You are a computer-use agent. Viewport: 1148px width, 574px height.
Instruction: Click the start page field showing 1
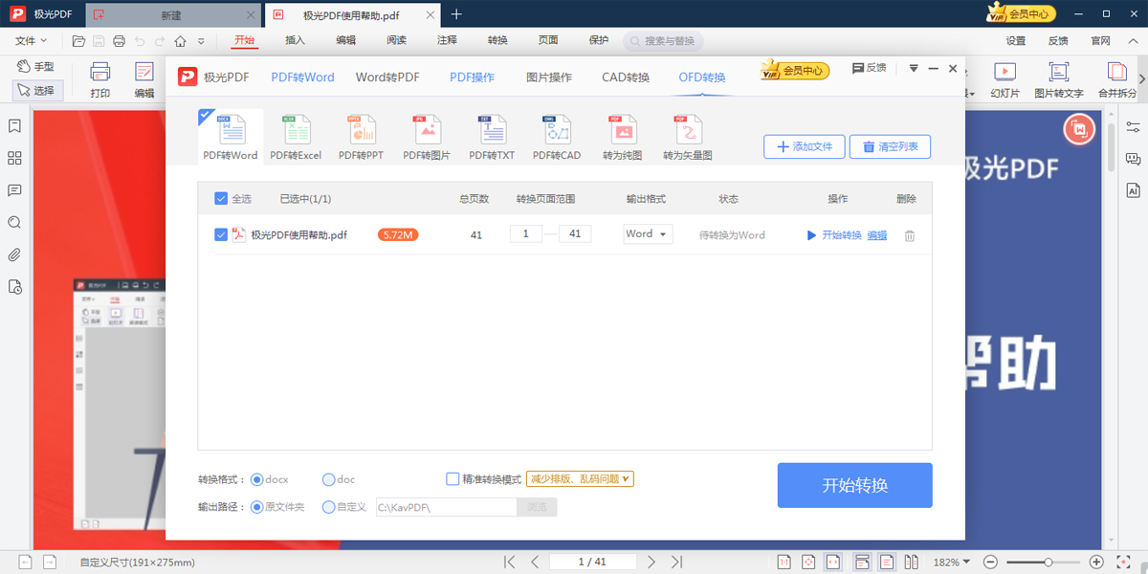pos(526,234)
